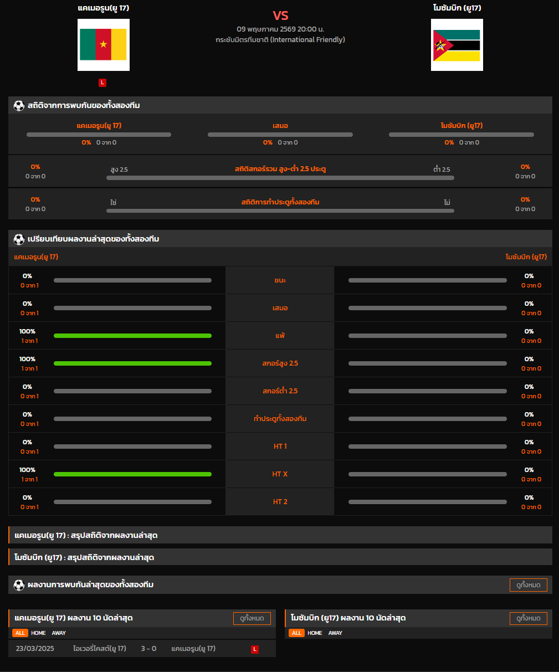The image size is (559, 672).
Task: Click soccer ball icon in head-to-head stats header
Action: click(x=19, y=105)
